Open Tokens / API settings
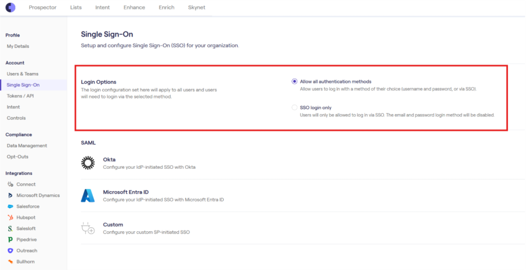The height and width of the screenshot is (270, 526). coord(20,96)
